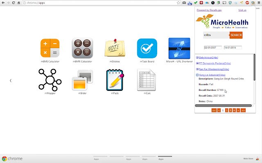Click the green checkmark extension icon
Screen dimensions: 262x163
196,3
